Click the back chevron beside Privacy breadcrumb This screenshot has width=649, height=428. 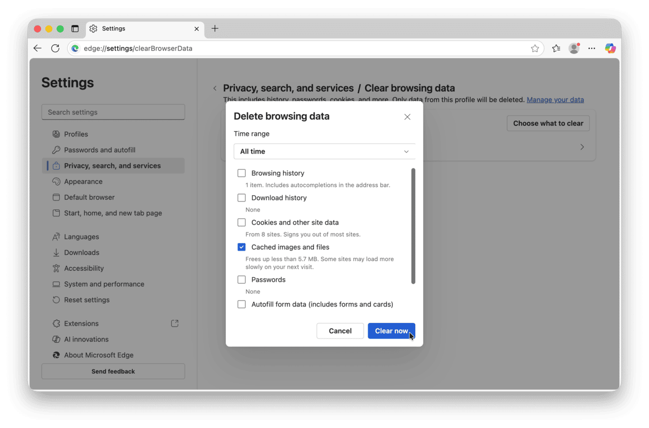click(215, 88)
